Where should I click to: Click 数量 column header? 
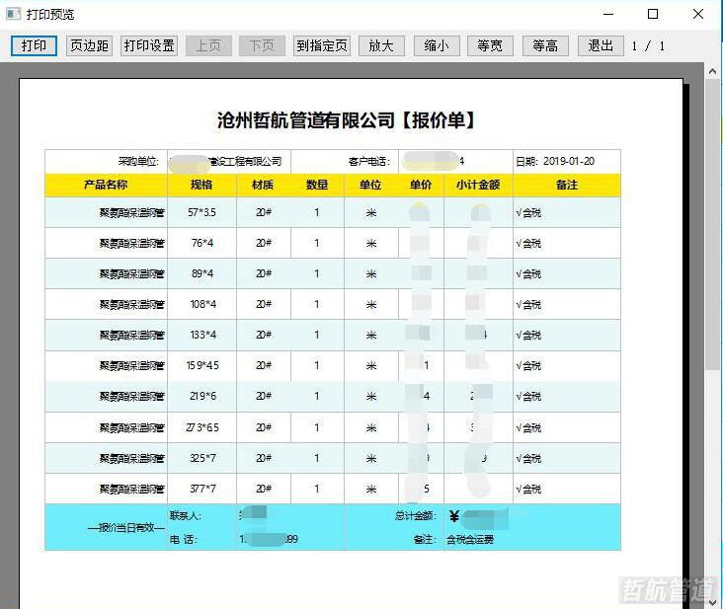click(317, 185)
